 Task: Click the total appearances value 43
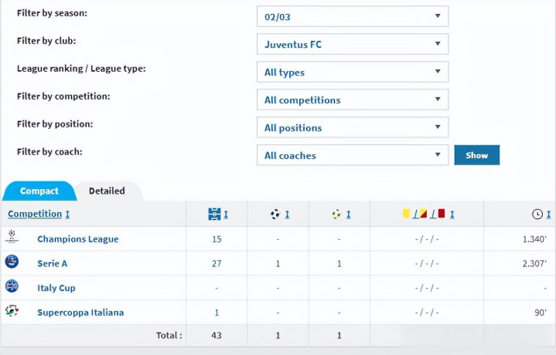click(x=217, y=336)
